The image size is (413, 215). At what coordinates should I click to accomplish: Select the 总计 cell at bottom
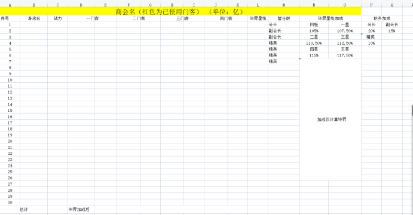click(24, 209)
